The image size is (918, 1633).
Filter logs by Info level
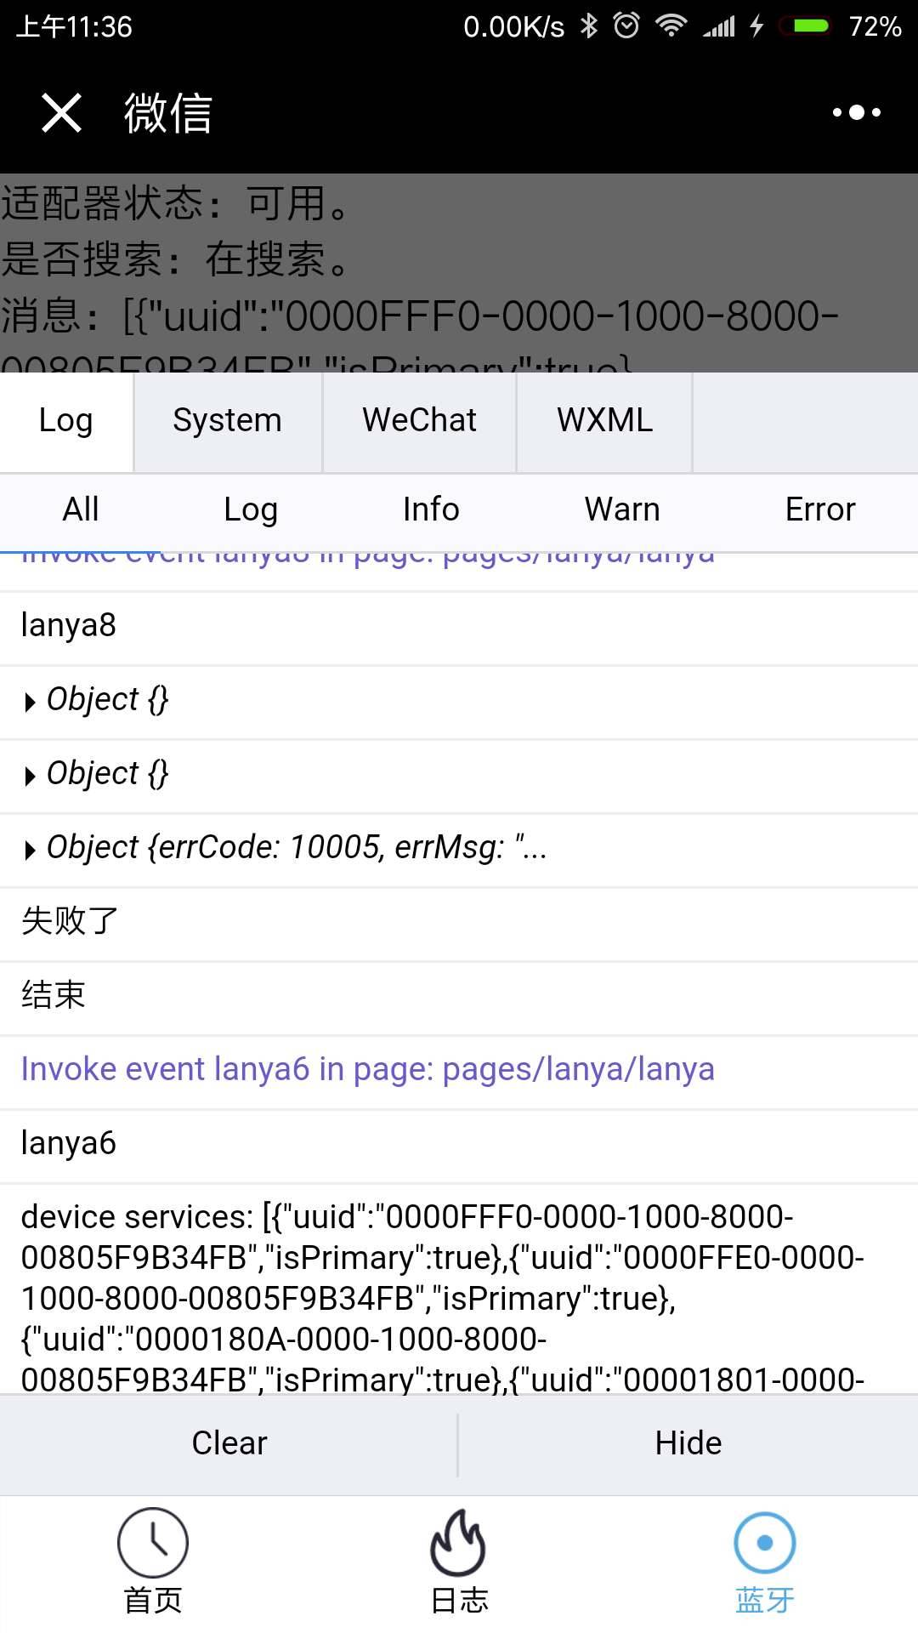431,510
